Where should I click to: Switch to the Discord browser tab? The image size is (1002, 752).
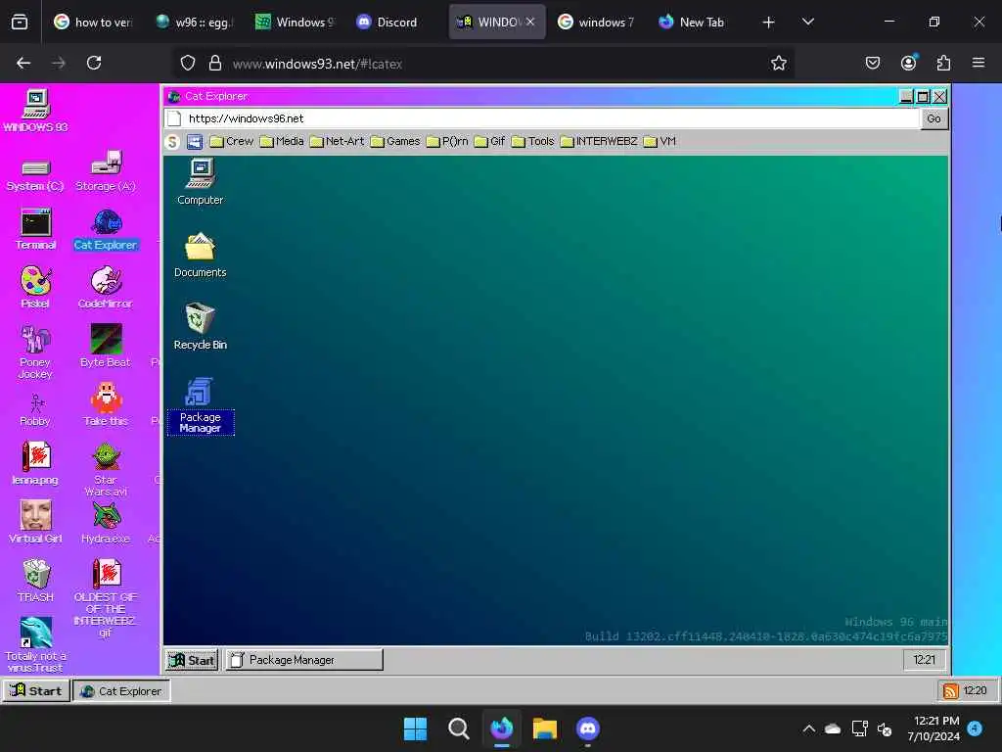387,22
